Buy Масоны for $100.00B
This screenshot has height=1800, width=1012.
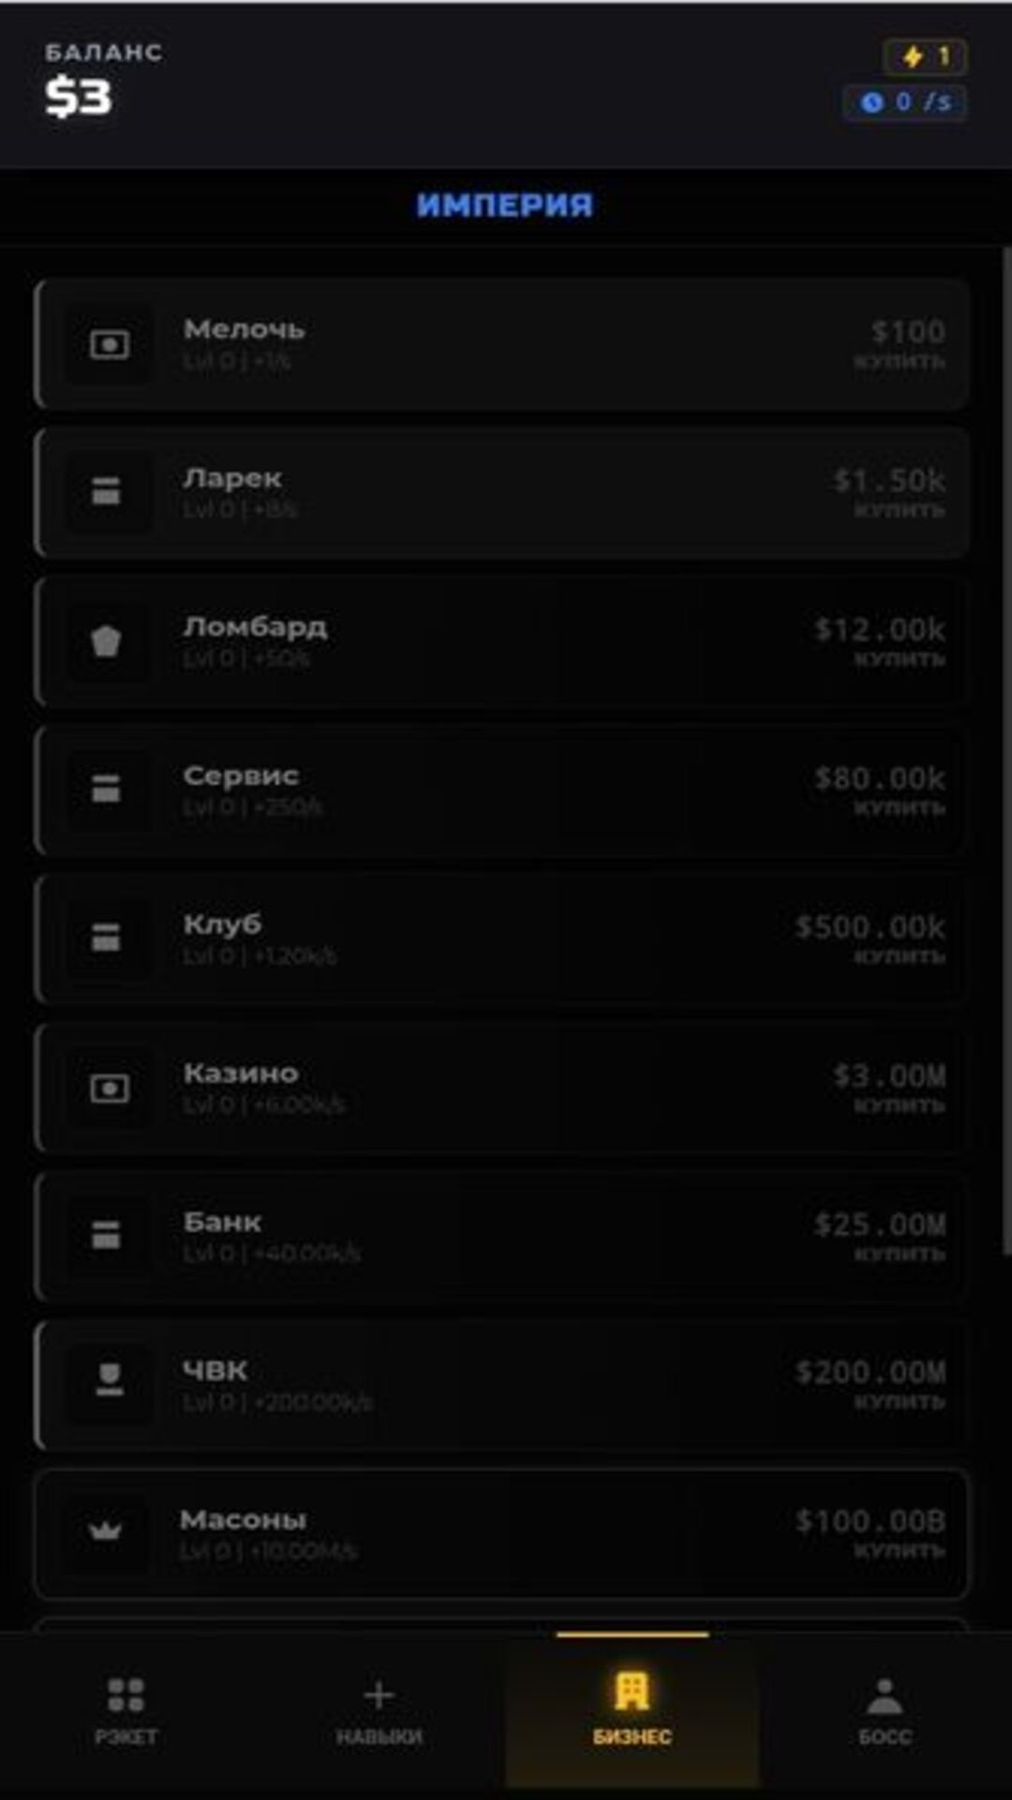pyautogui.click(x=871, y=1534)
